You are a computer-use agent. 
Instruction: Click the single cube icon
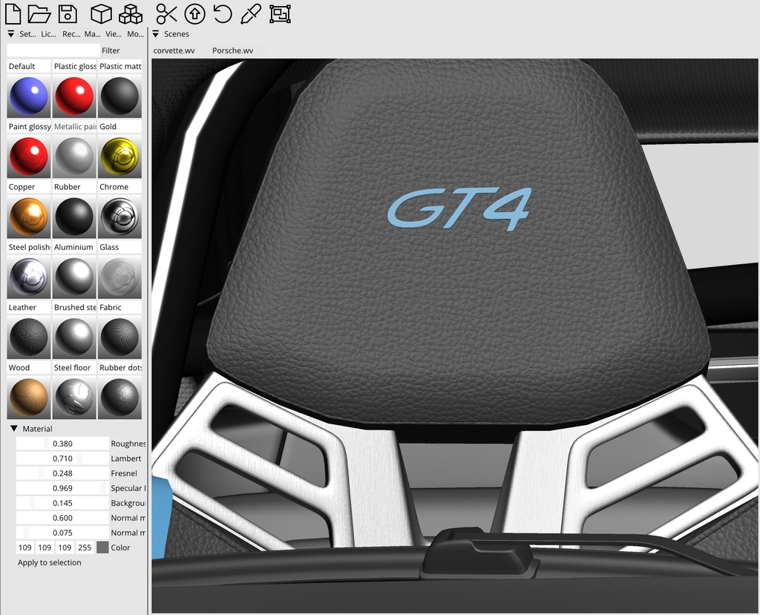[x=101, y=13]
